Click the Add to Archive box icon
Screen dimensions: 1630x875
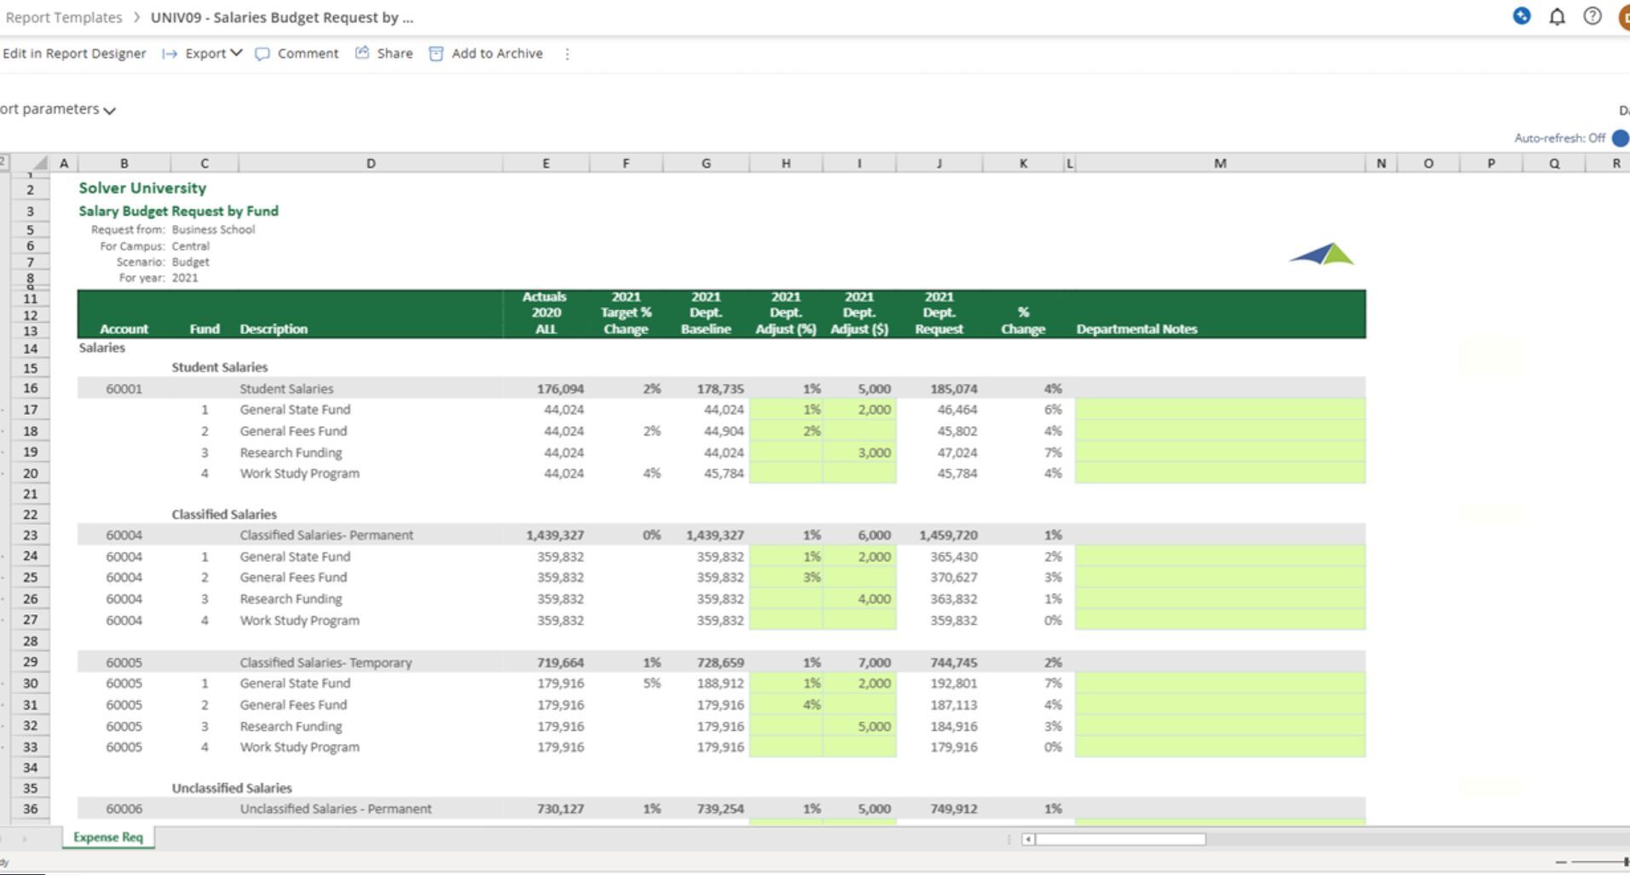point(435,54)
